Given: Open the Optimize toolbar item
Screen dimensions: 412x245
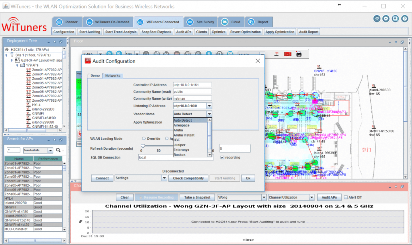Looking at the screenshot, I should coord(219,32).
